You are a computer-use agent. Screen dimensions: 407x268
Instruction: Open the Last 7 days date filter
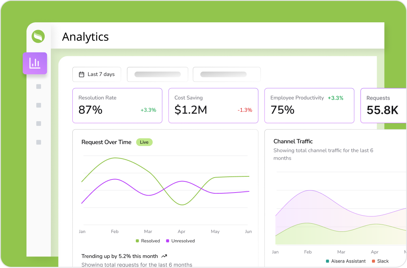coord(97,74)
